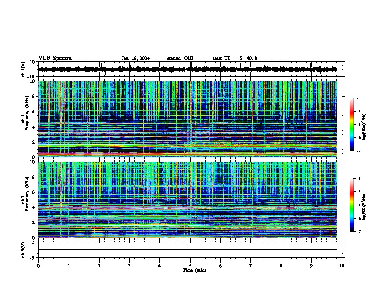Click the '6' tick on ch.2 frequency axis
Screen dimensions: 385x298
click(34, 192)
